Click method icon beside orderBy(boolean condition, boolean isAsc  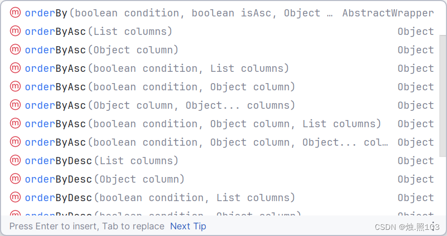click(15, 13)
